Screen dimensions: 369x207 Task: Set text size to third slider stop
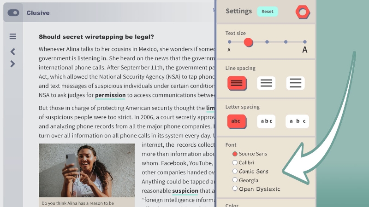pos(267,42)
